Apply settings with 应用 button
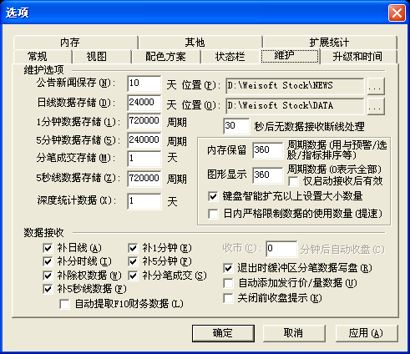The height and width of the screenshot is (354, 410). (x=367, y=333)
